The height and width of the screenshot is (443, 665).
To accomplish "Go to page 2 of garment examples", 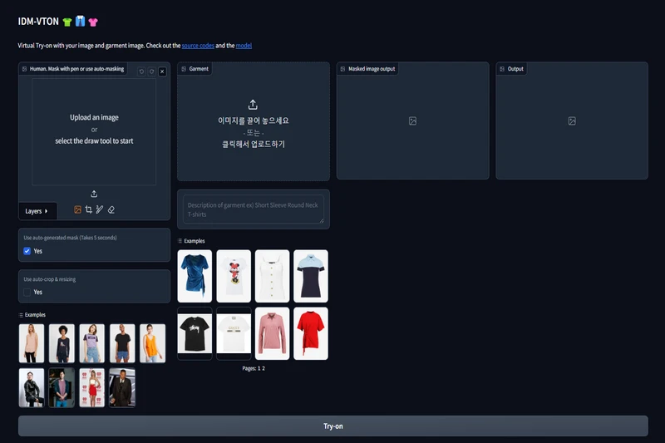I will point(263,368).
